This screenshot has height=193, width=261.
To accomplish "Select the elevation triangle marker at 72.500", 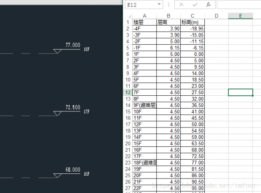I will point(58,113).
